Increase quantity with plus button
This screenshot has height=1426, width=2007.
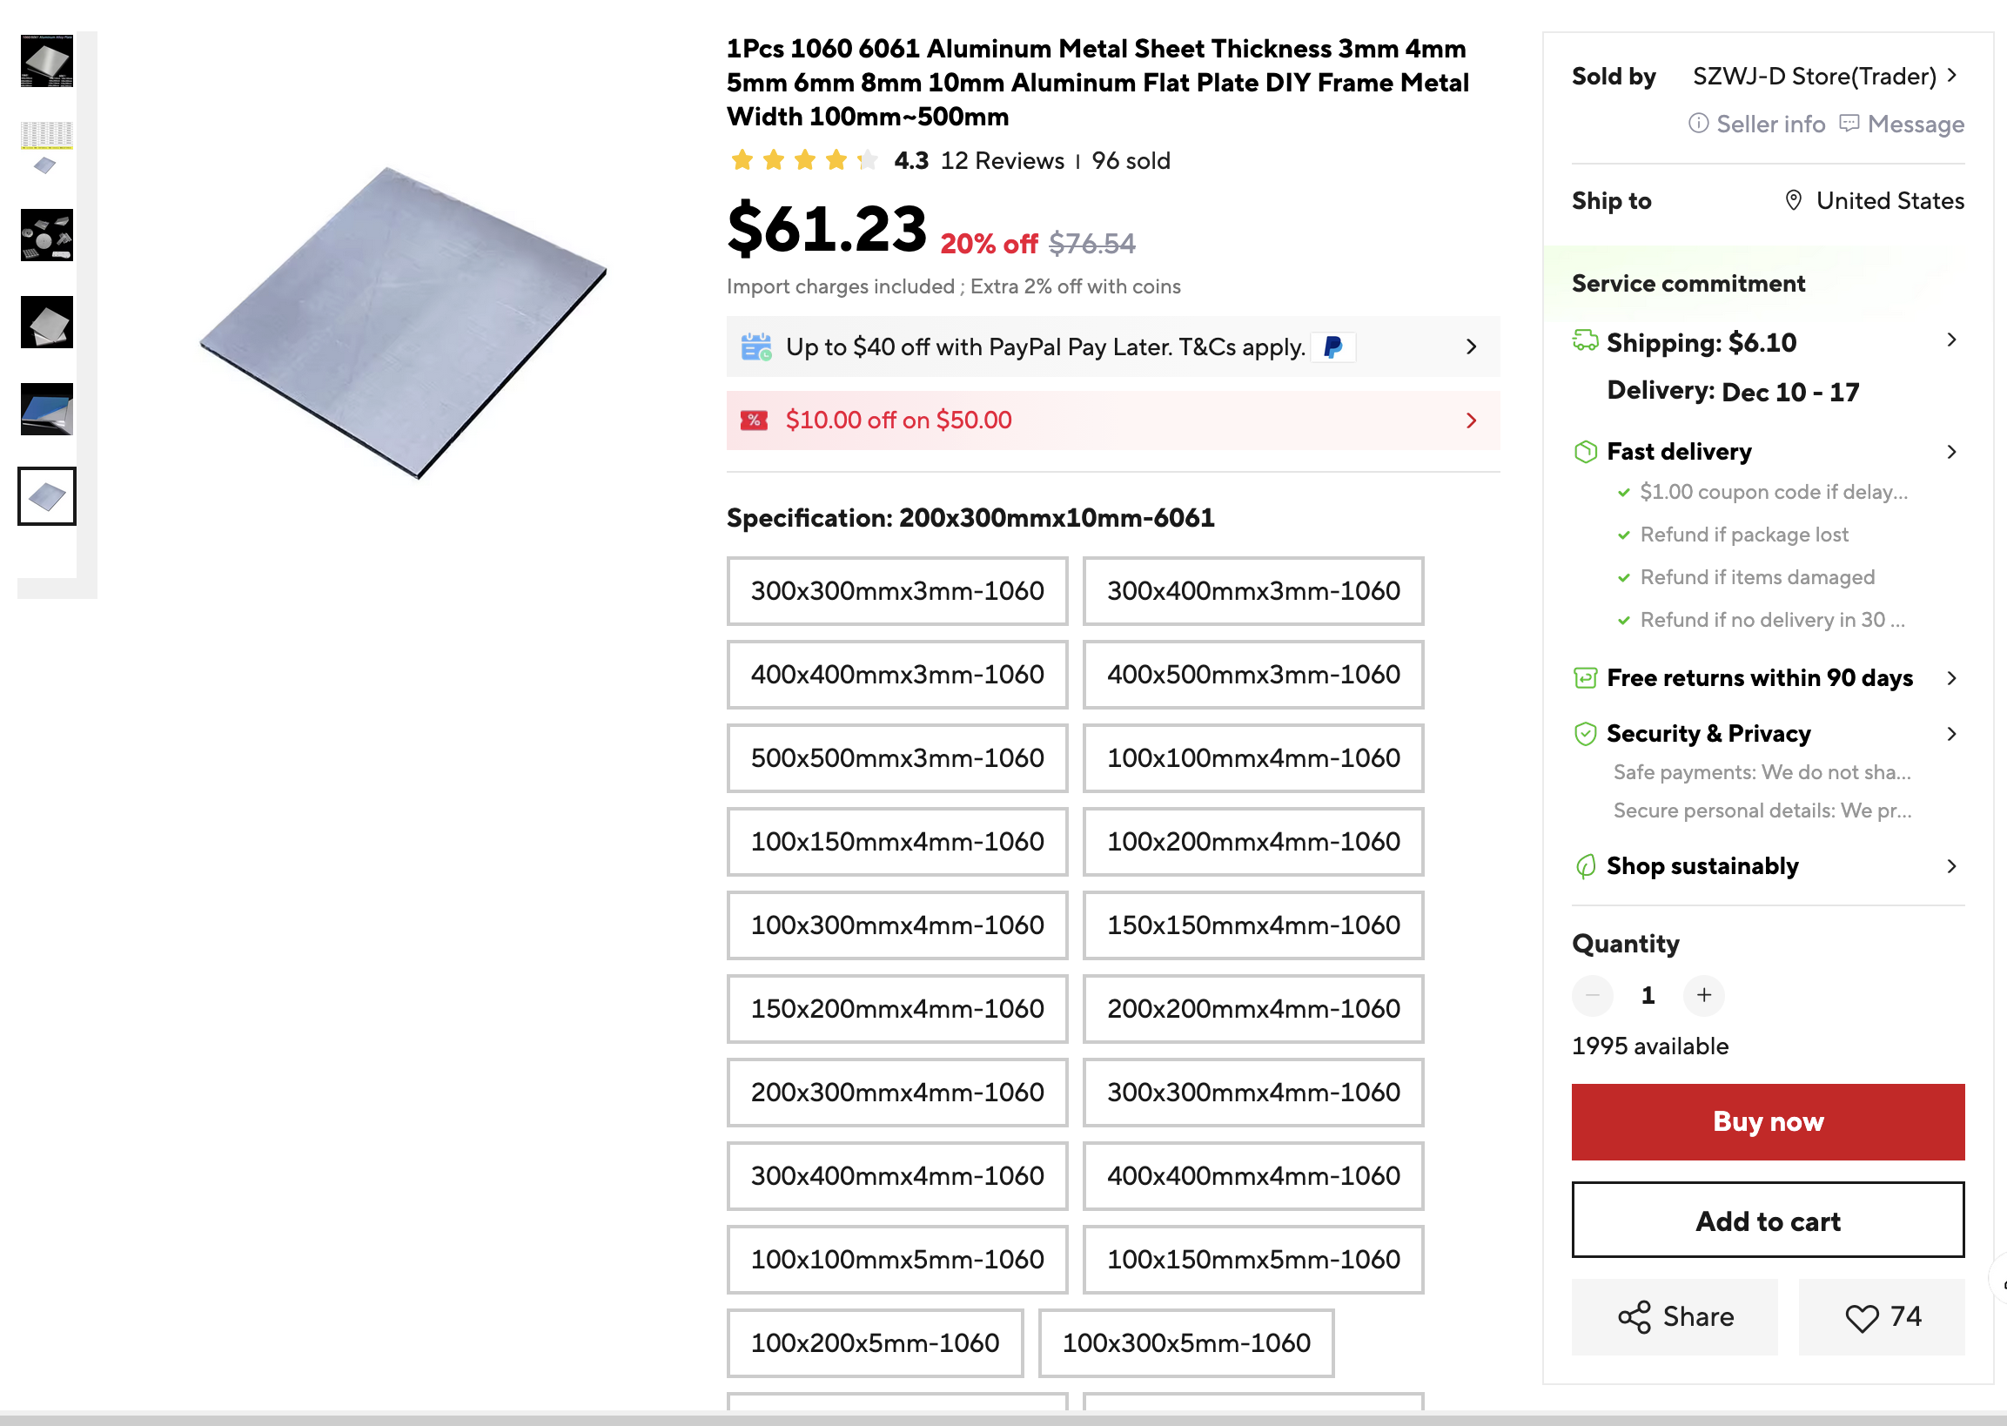click(1704, 996)
